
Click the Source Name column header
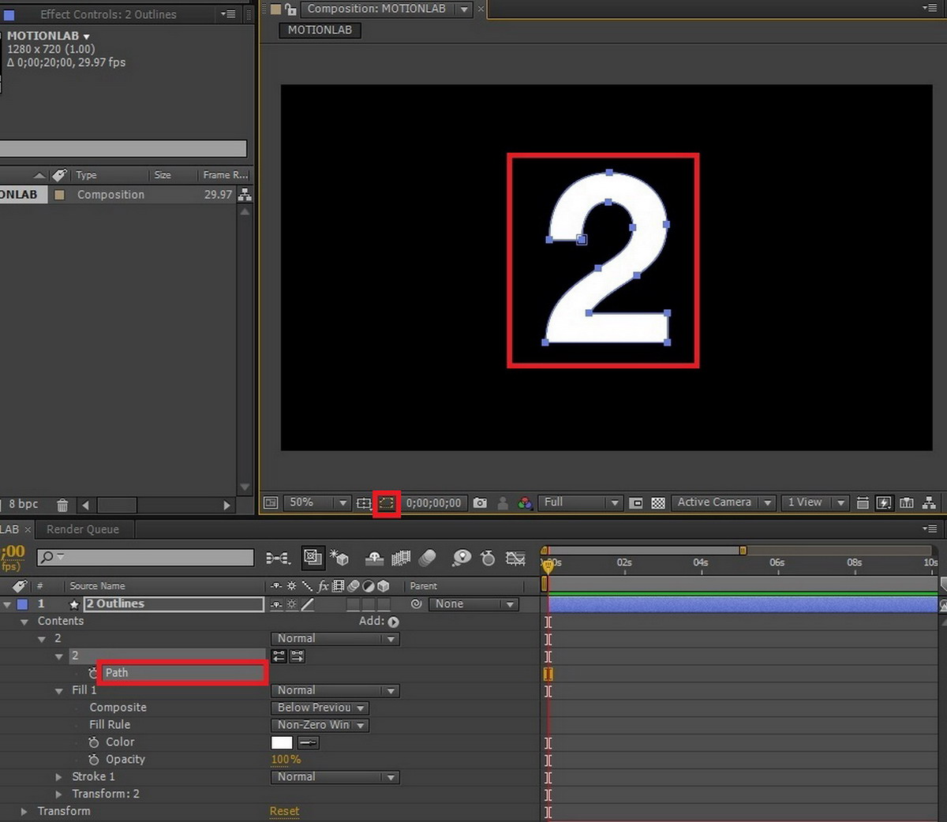click(97, 586)
